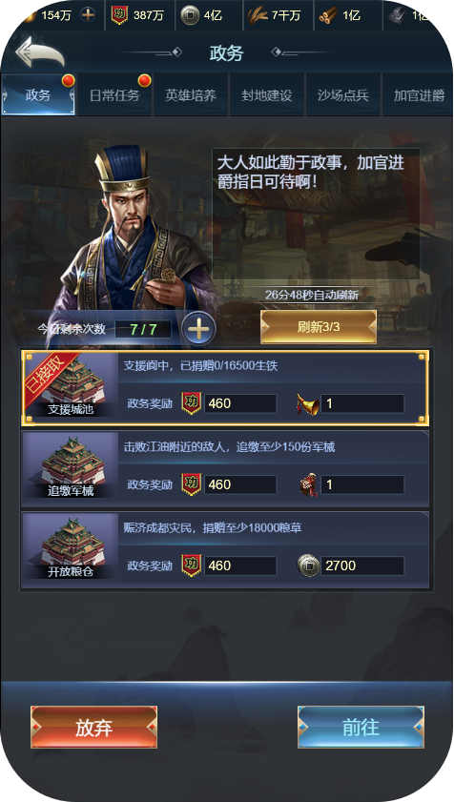
Task: Add attempts with round plus button
Action: (x=198, y=328)
